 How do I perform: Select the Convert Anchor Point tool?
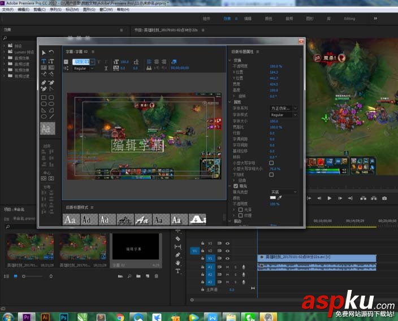coord(51,89)
